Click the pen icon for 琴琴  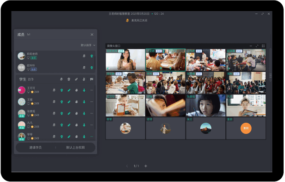[69, 137]
